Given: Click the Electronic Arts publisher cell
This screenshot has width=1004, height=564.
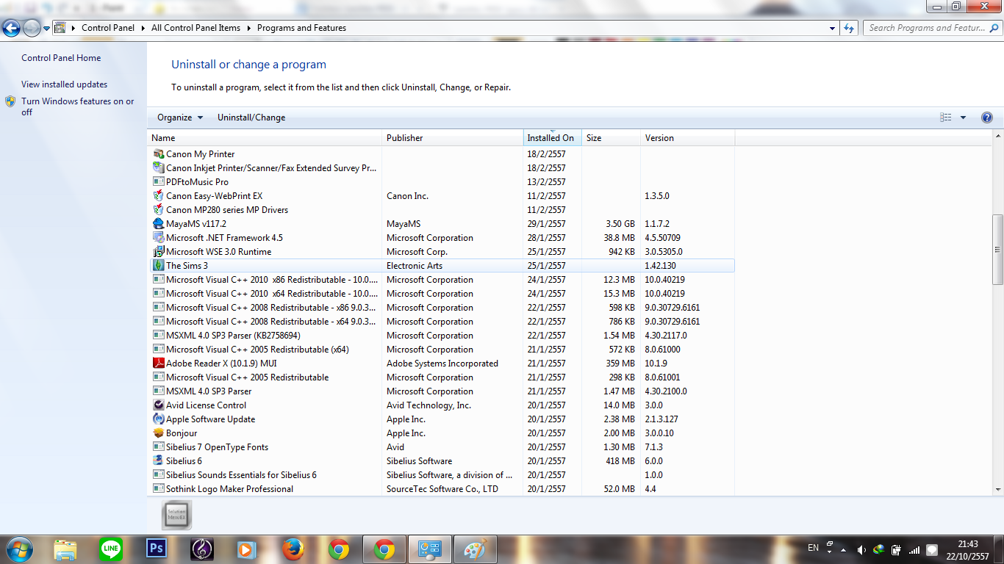Looking at the screenshot, I should coord(415,266).
